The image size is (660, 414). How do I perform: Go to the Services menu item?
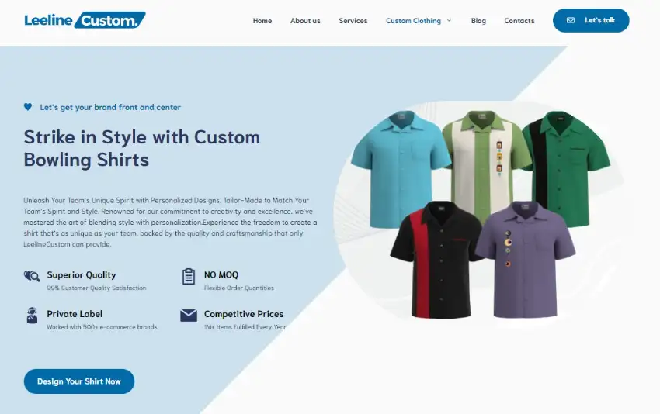click(x=353, y=21)
